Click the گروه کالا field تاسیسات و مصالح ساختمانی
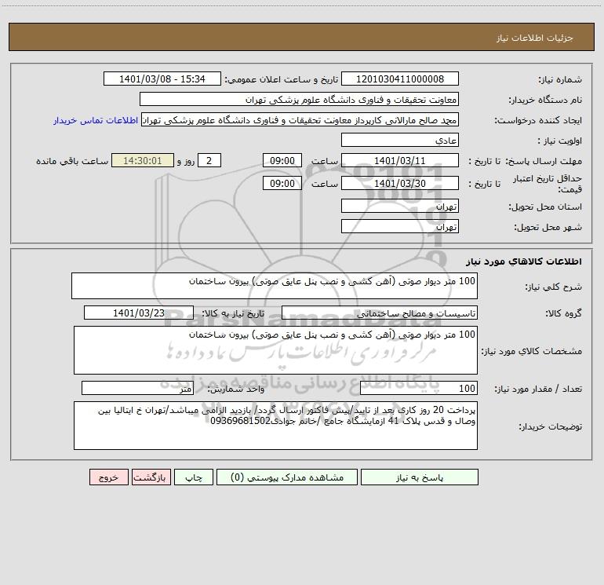The width and height of the screenshot is (604, 585). pos(380,313)
